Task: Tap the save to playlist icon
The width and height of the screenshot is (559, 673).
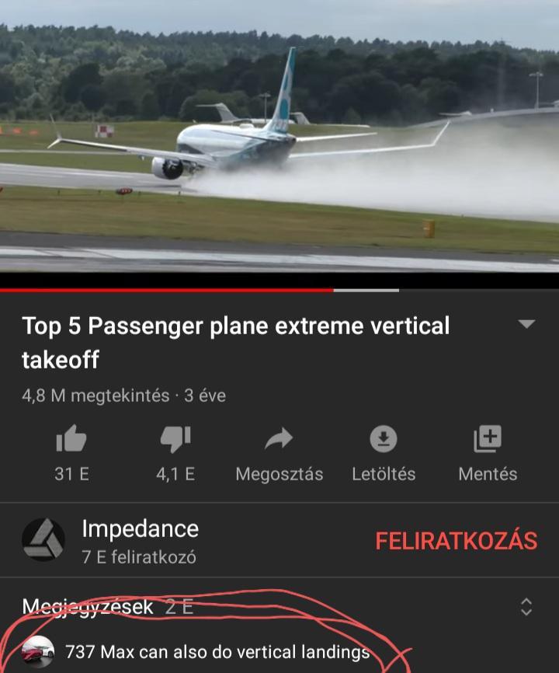Action: coord(488,438)
